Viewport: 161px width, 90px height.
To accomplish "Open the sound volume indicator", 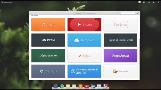I will pos(144,2).
